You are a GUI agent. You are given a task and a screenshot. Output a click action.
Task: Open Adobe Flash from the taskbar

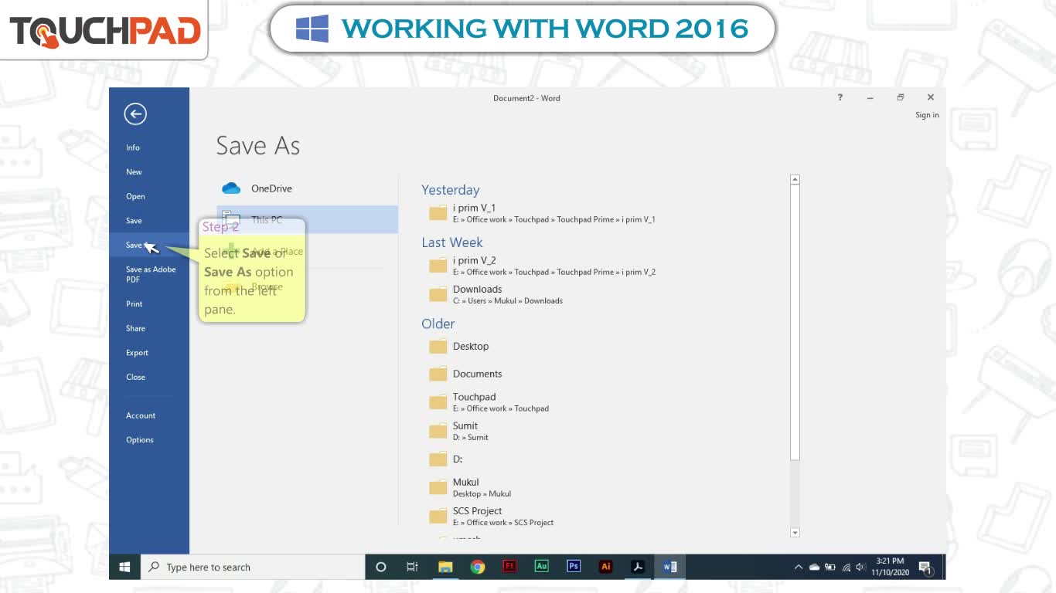[x=509, y=566]
